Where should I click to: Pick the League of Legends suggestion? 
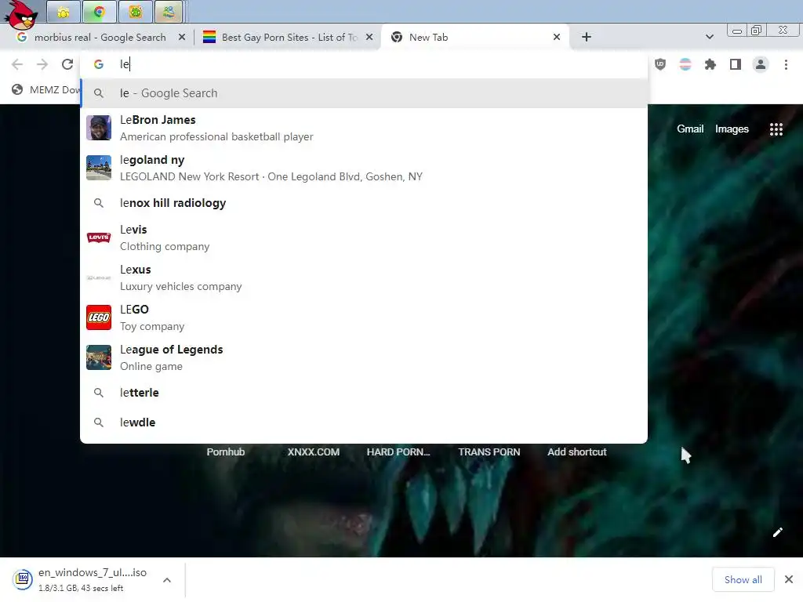(x=364, y=357)
